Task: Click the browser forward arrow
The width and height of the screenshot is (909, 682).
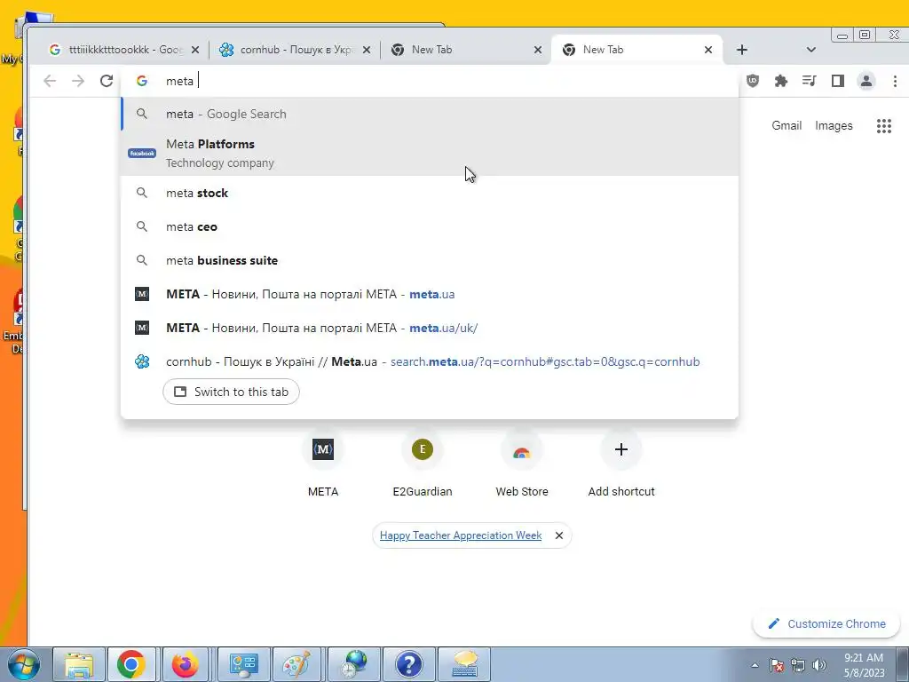Action: pos(78,81)
